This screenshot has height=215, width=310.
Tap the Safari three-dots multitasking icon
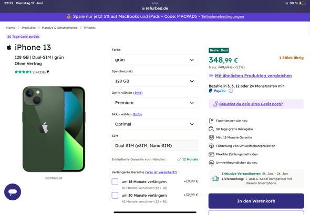155,3
